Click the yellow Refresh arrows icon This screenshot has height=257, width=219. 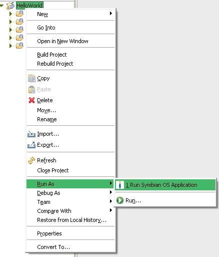tap(31, 160)
